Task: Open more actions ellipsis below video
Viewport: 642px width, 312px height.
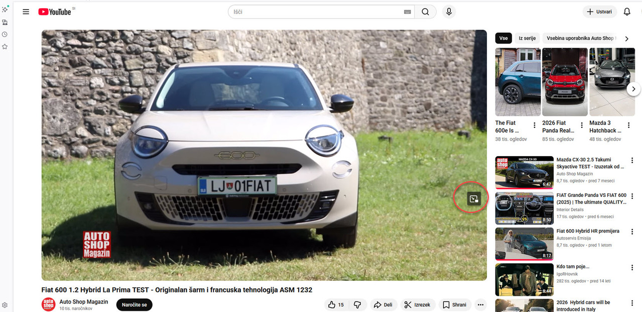Action: click(x=480, y=304)
